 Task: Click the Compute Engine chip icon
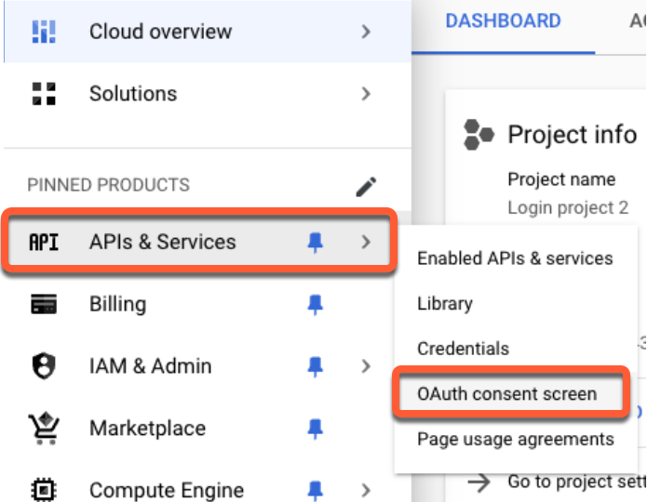pos(44,490)
